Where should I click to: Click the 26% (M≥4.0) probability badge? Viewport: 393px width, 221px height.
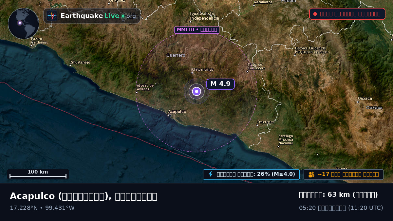[x=251, y=174]
